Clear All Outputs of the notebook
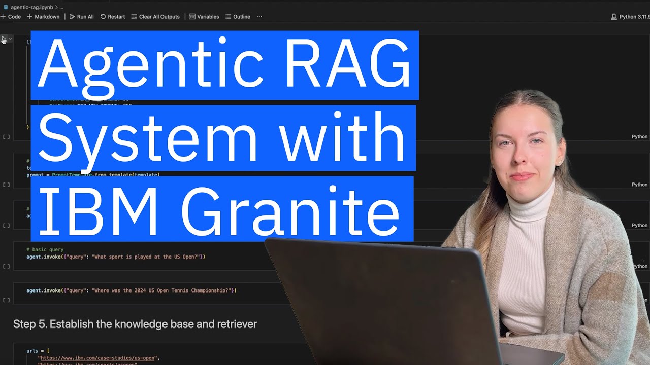 coord(155,17)
